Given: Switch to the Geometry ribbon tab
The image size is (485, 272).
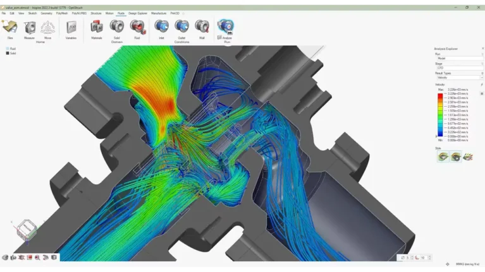Looking at the screenshot, I should (46, 13).
